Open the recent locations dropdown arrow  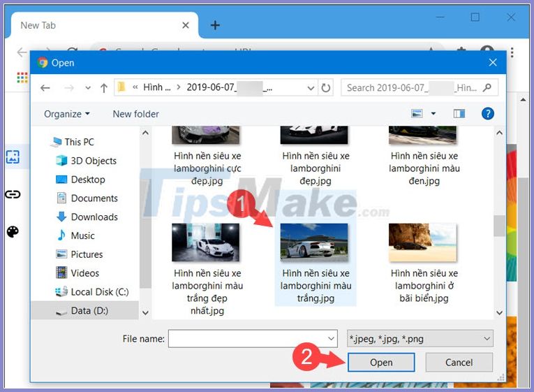click(x=88, y=88)
